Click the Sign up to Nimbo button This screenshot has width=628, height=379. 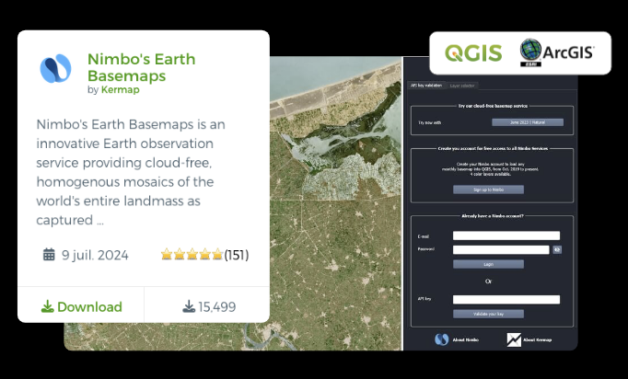pos(488,189)
